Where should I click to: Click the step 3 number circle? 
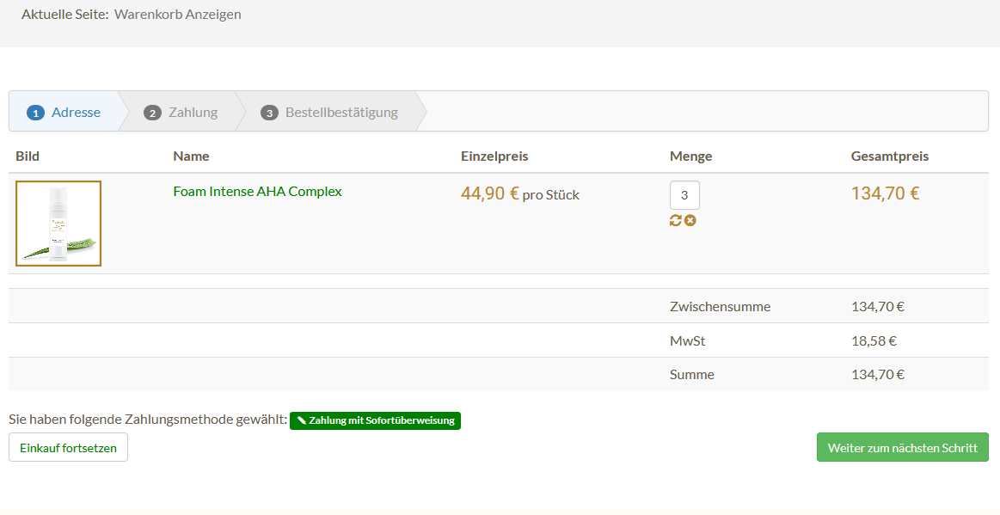tap(269, 113)
